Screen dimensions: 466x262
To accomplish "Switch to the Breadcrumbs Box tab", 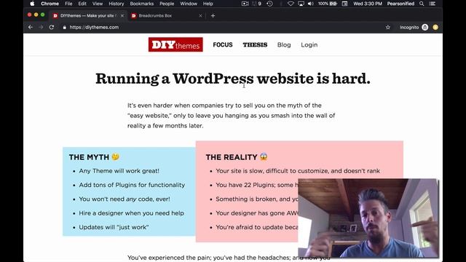I will pyautogui.click(x=167, y=16).
